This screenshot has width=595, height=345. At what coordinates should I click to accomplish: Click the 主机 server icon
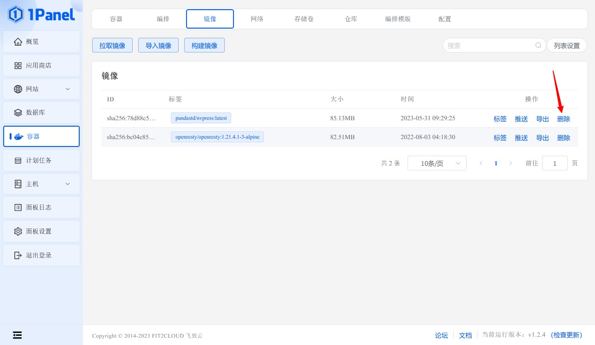click(18, 184)
